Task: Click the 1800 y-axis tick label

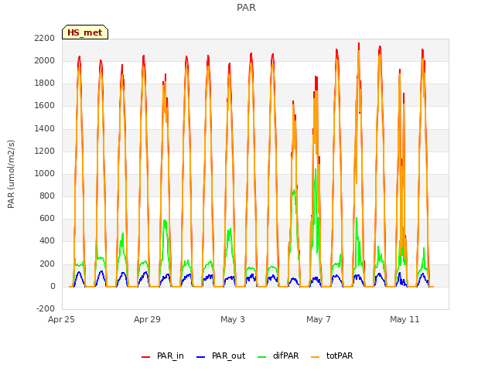Action: click(x=45, y=83)
